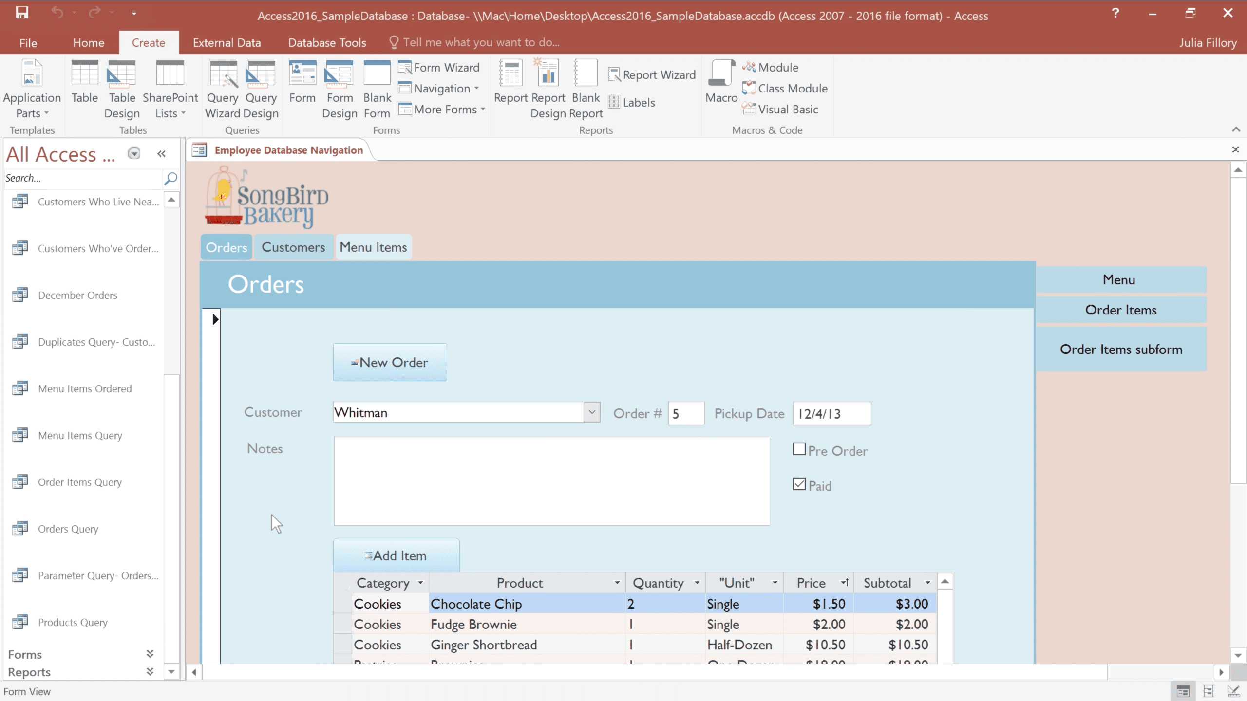Open the Category column filter dropdown
The image size is (1247, 701).
(x=420, y=583)
